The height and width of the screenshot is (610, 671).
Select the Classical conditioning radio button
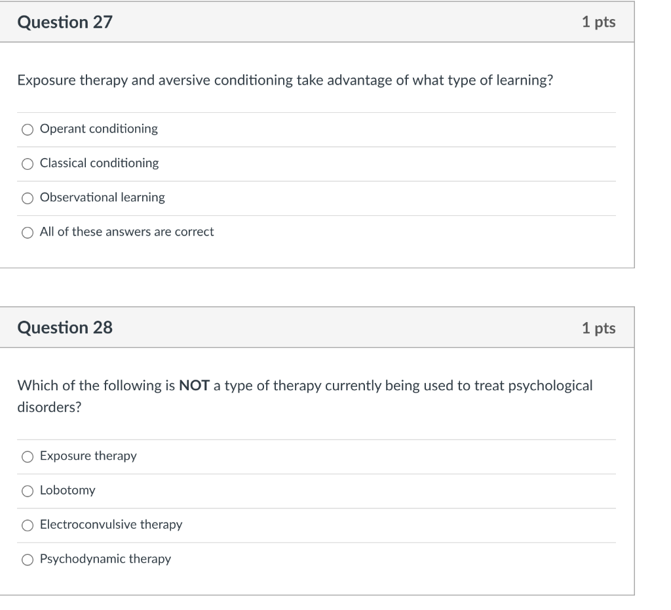point(27,163)
